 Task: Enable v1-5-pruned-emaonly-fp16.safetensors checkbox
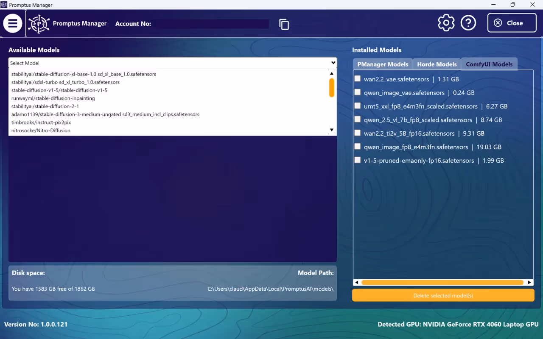(x=358, y=160)
